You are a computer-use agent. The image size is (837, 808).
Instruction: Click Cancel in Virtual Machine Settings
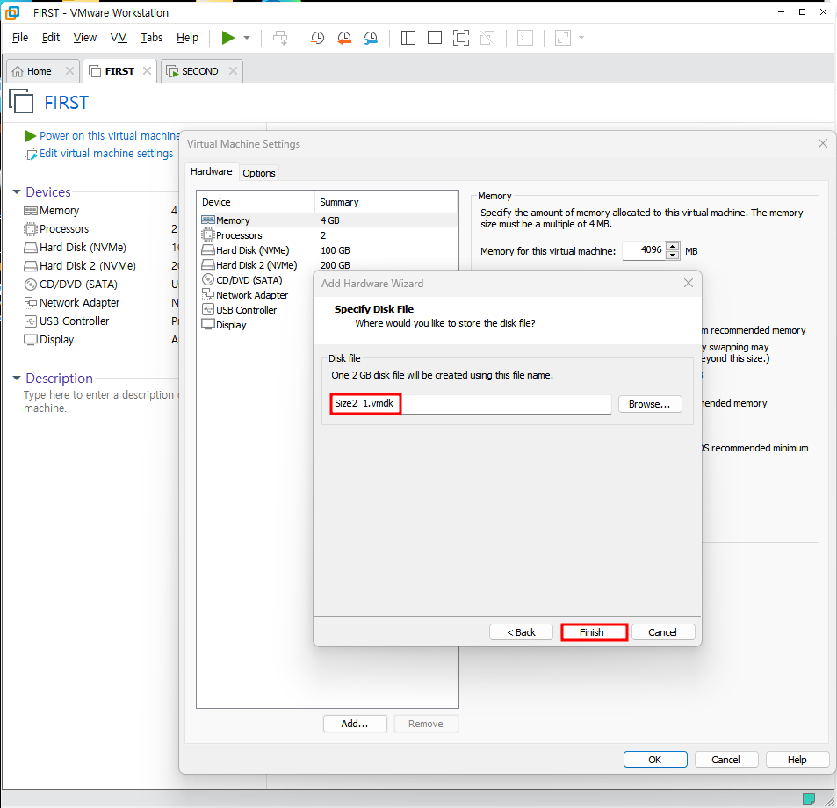click(x=726, y=760)
